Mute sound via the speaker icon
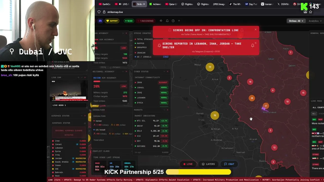Viewport: 324px width, 182px height. [x=161, y=21]
